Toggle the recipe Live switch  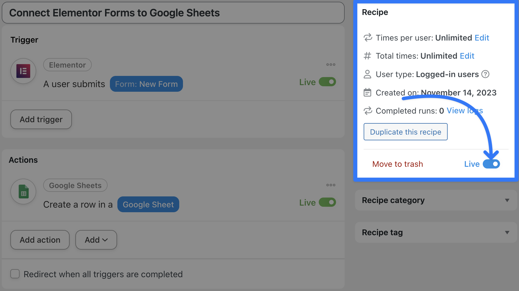tap(491, 164)
